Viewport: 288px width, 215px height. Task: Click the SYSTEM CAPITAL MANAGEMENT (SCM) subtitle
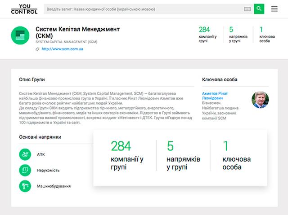click(66, 42)
